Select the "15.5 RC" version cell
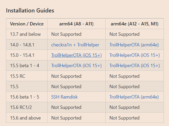 (x=17, y=76)
